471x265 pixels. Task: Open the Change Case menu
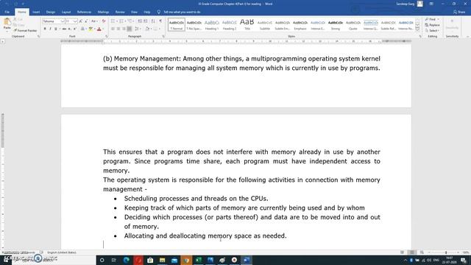tap(94, 21)
